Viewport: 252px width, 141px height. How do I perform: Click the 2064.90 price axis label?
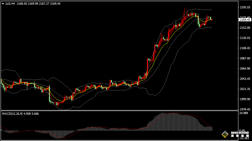[x=245, y=69]
